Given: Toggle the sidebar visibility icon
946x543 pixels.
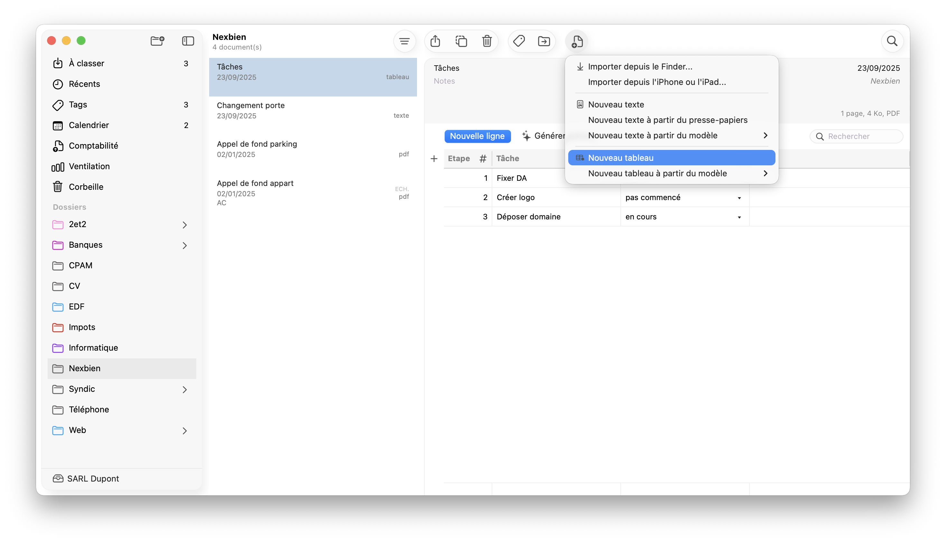Looking at the screenshot, I should tap(188, 41).
